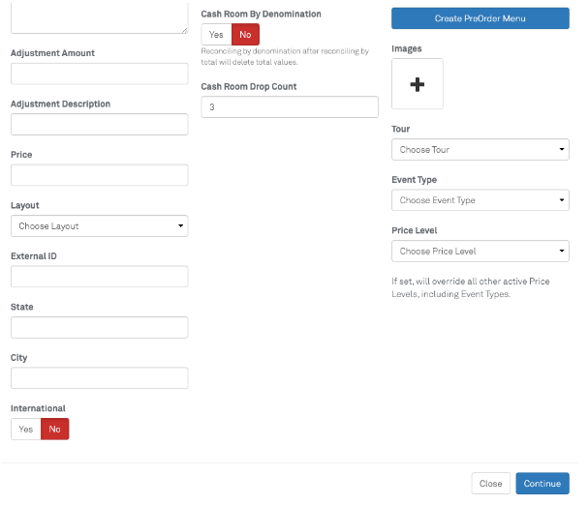Expand the Choose Price Level dropdown
Image resolution: width=588 pixels, height=506 pixels.
(x=480, y=252)
